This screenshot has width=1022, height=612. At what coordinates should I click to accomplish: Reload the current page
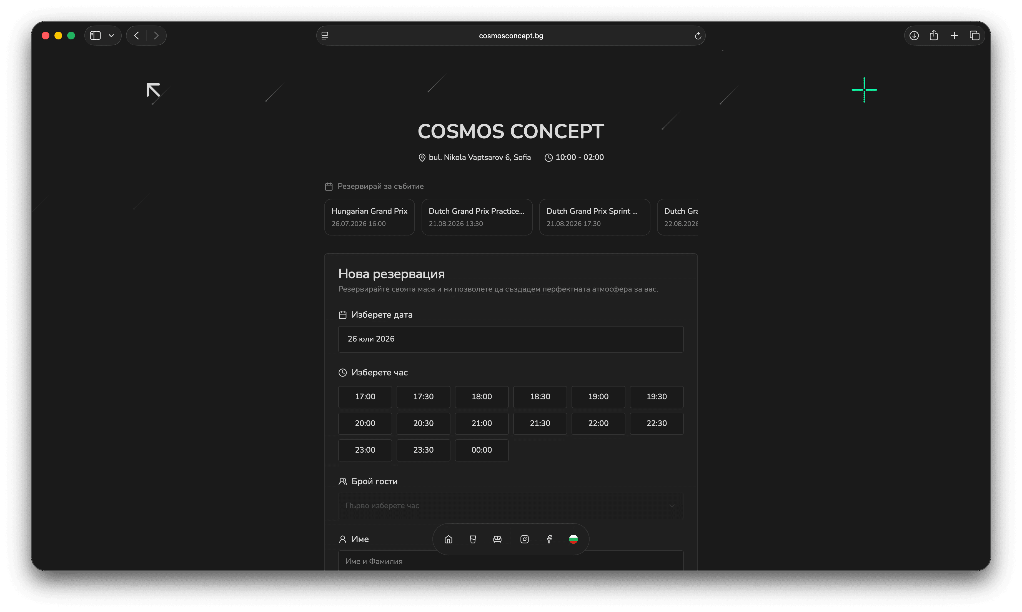pyautogui.click(x=698, y=36)
